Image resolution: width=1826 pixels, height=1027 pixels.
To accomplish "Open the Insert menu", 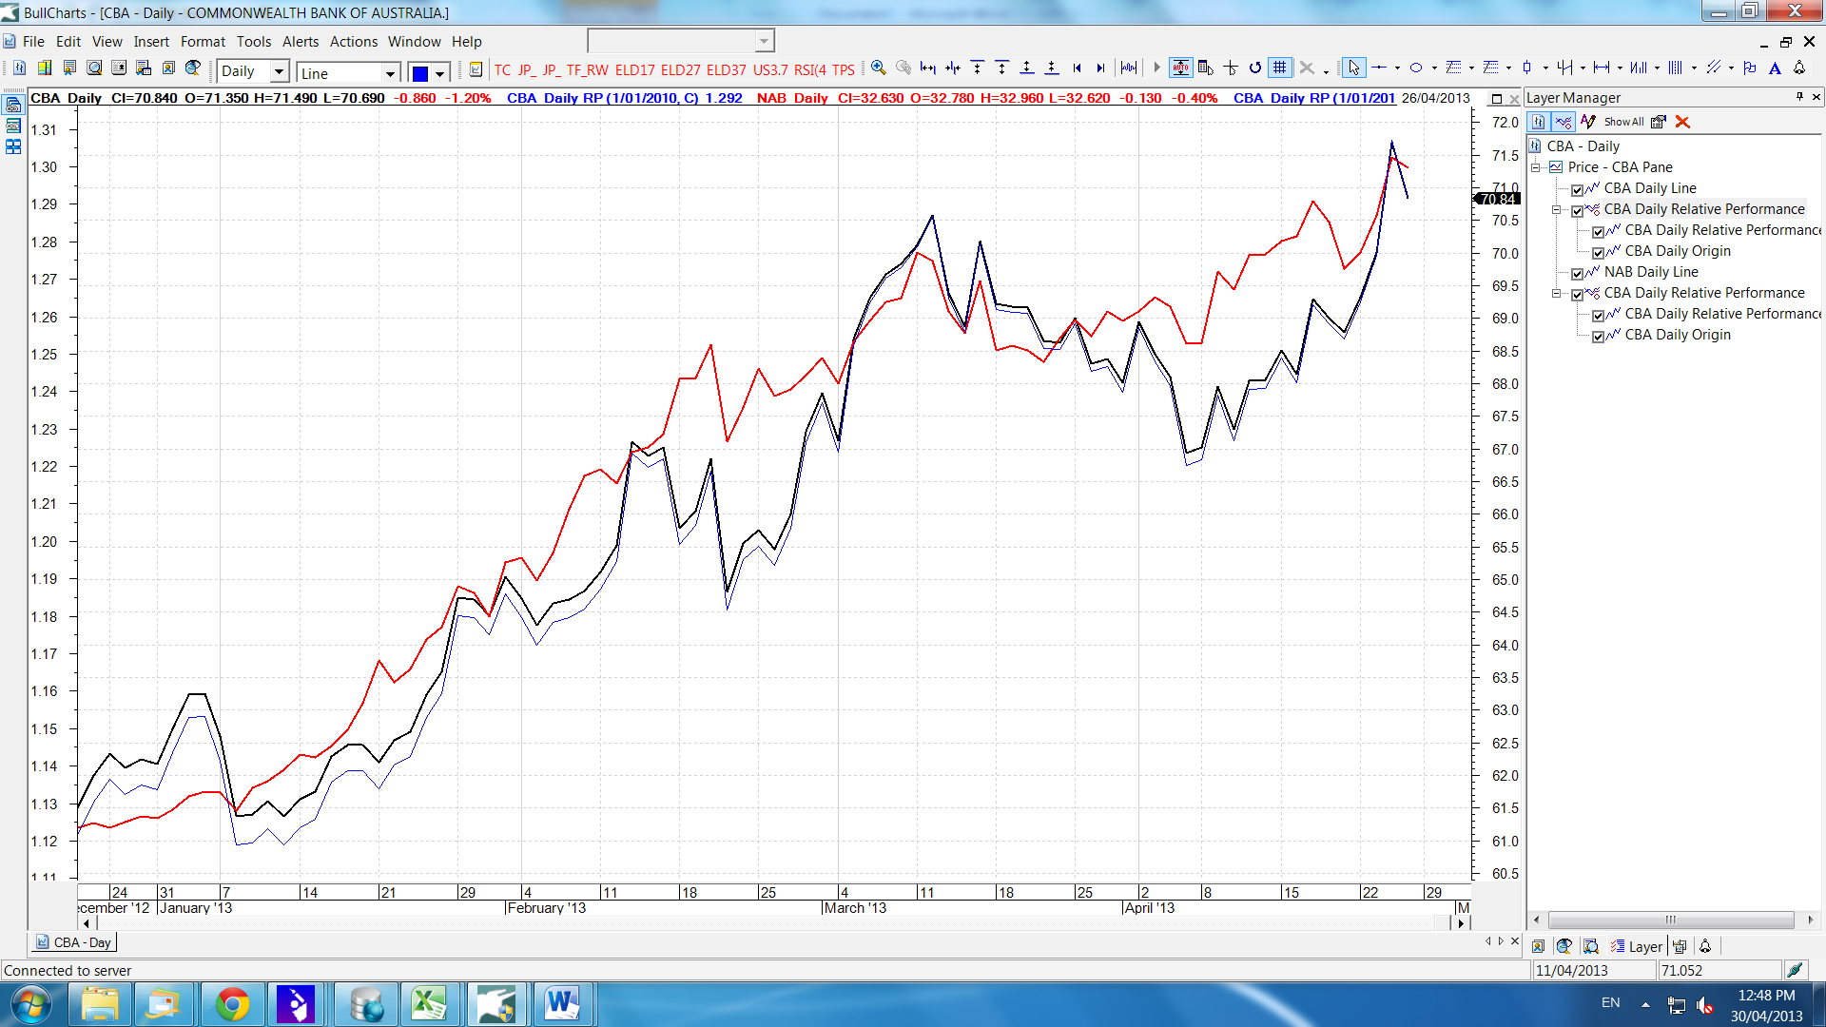I will (x=150, y=42).
